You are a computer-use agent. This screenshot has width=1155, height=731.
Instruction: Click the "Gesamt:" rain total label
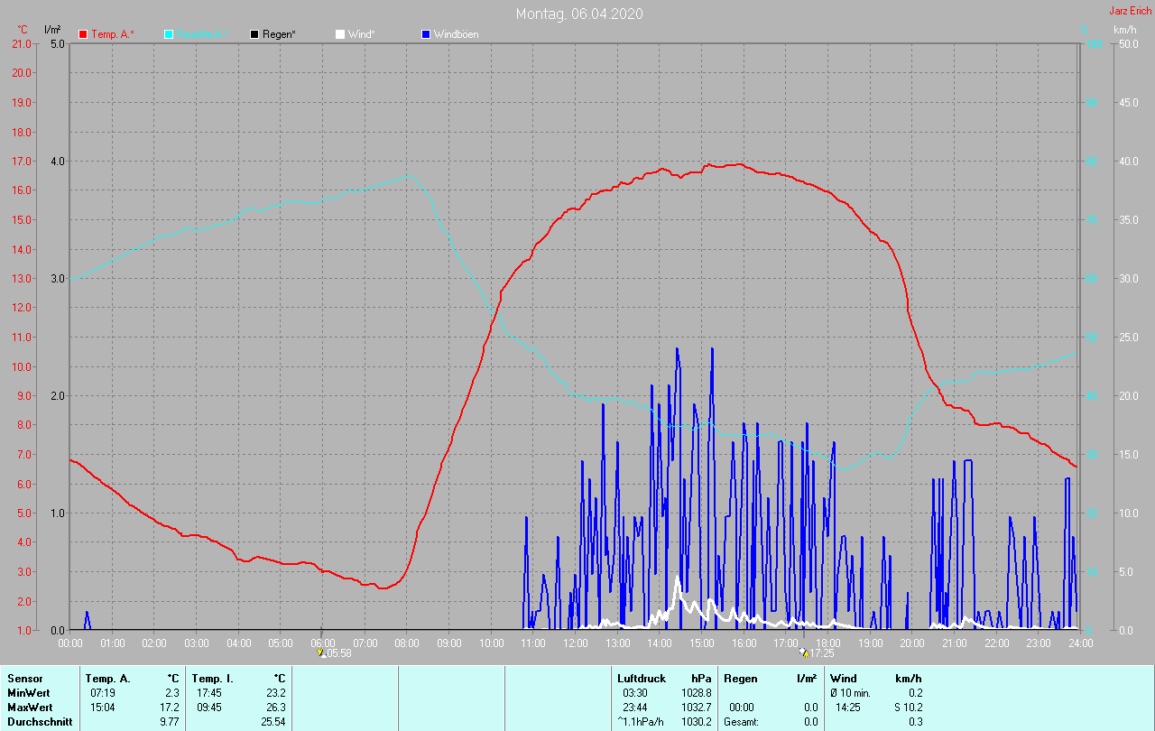point(741,721)
